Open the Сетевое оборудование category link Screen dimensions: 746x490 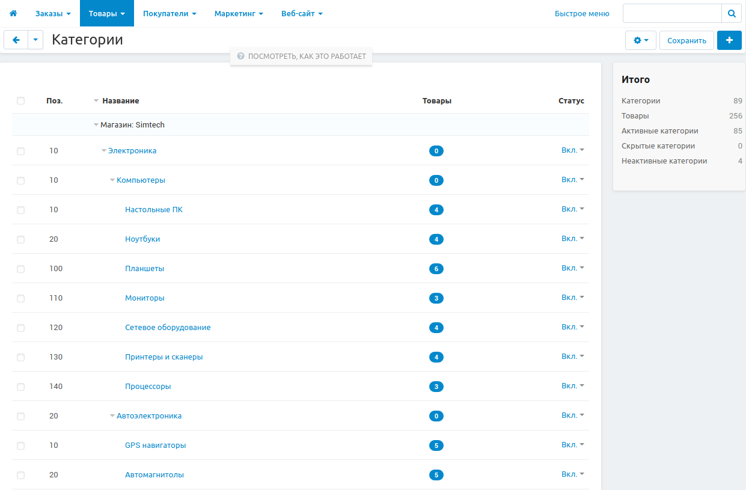point(168,328)
